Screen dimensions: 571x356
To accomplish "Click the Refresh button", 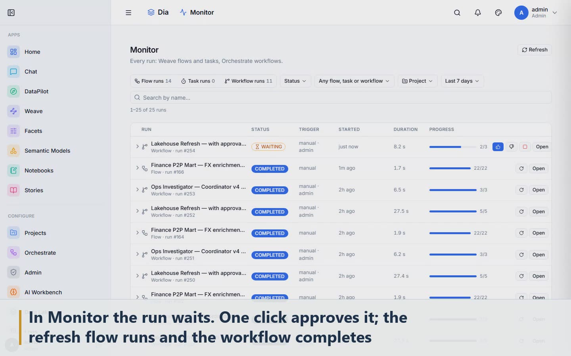I will coord(535,50).
